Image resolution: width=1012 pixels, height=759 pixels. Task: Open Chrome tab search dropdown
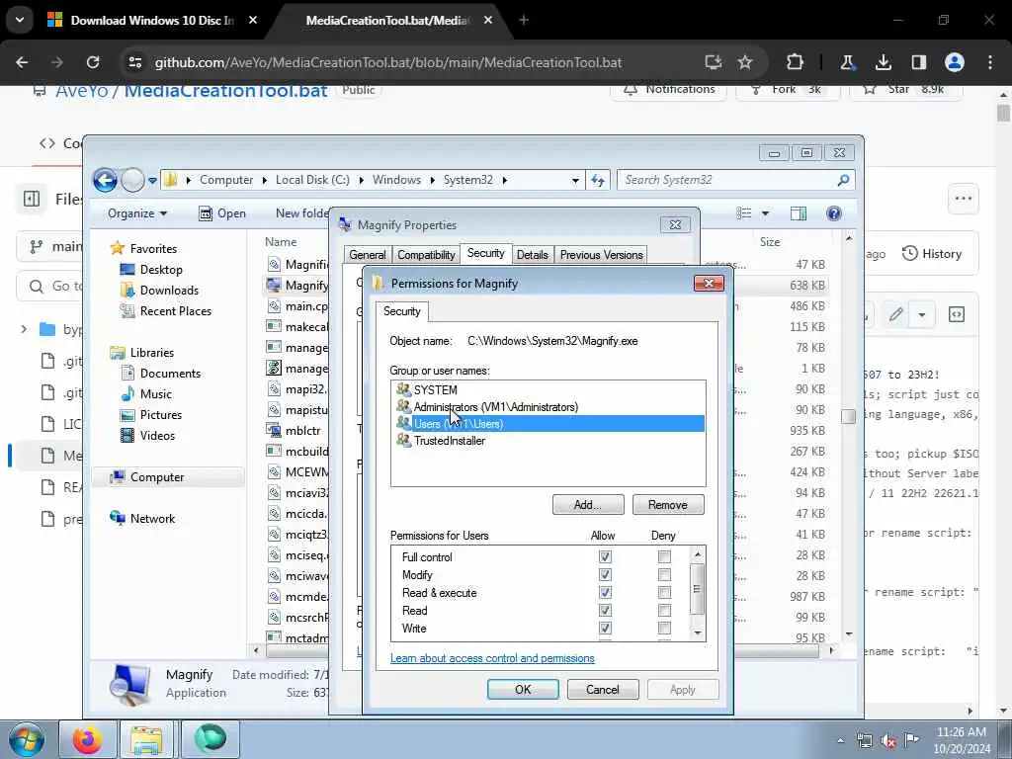20,20
